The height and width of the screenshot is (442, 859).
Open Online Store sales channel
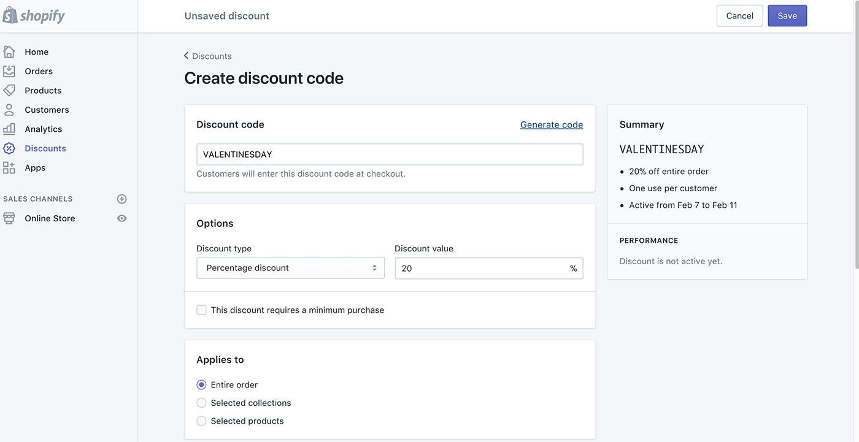[50, 218]
